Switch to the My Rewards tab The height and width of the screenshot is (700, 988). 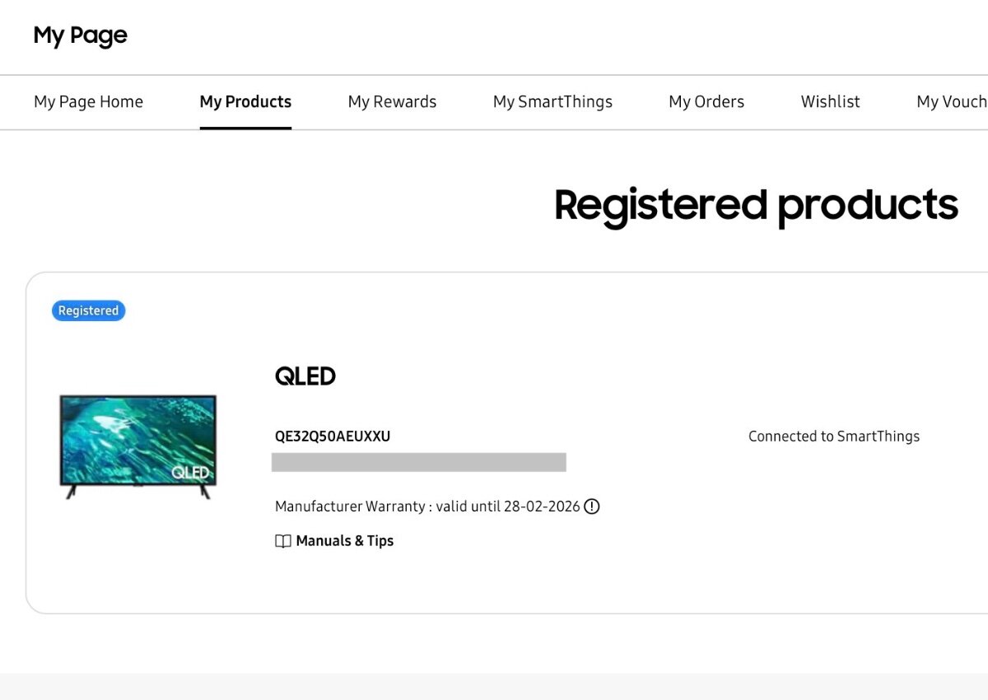(392, 101)
